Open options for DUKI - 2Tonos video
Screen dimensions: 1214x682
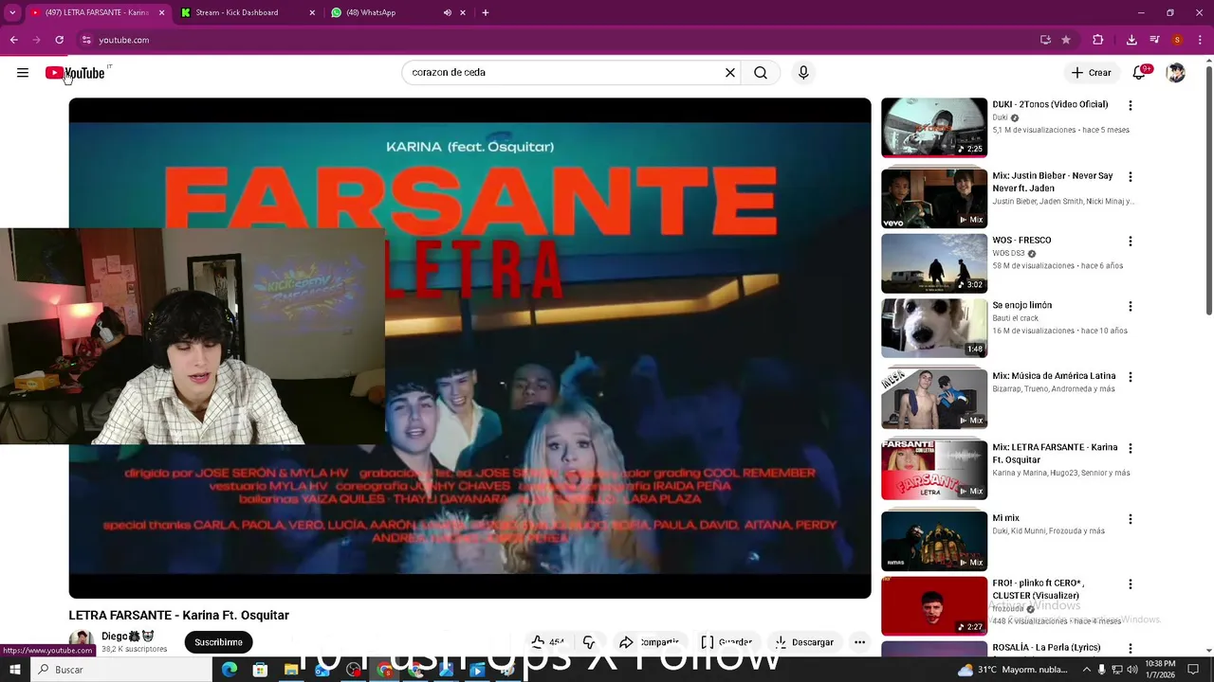[x=1130, y=105]
